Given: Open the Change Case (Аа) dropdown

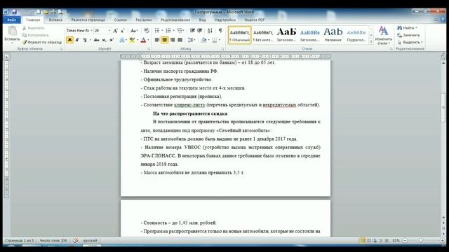Looking at the screenshot, I should [x=134, y=31].
